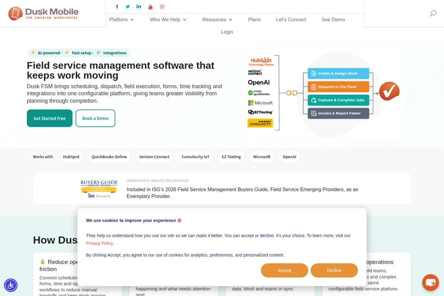Screen dimensions: 444x296
Task: Select the EZ Texting pill
Action: click(231, 157)
